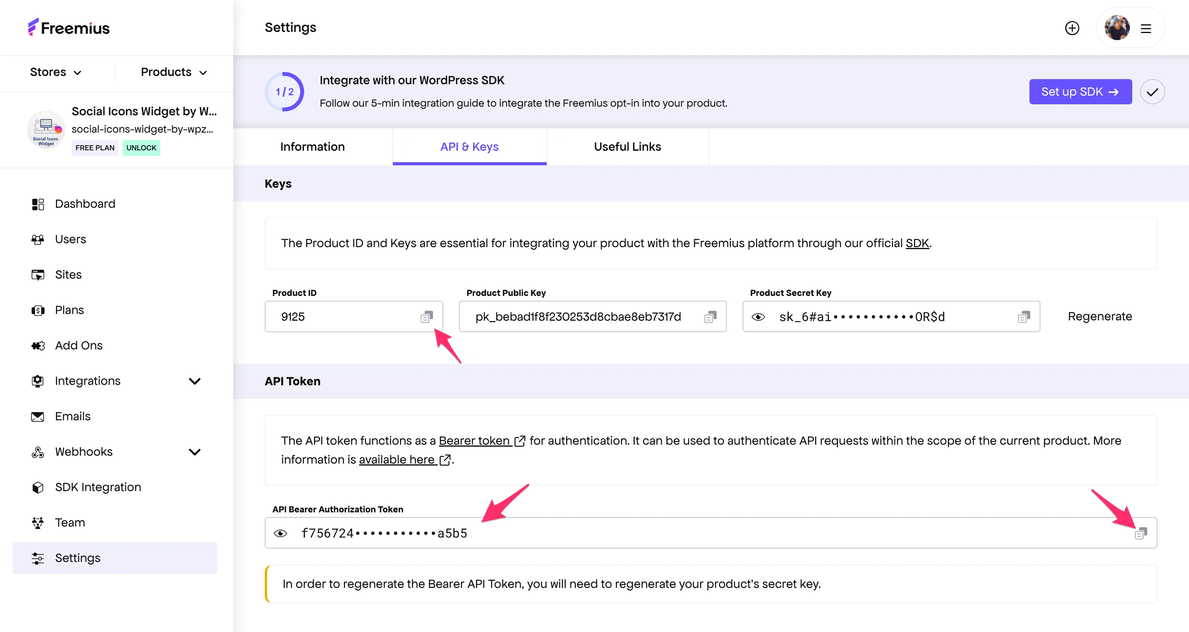This screenshot has width=1189, height=632.
Task: Reveal the Product Secret Key with eye icon
Action: 758,317
